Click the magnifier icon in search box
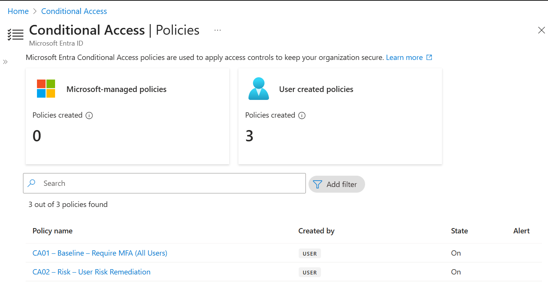548x282 pixels. click(32, 183)
